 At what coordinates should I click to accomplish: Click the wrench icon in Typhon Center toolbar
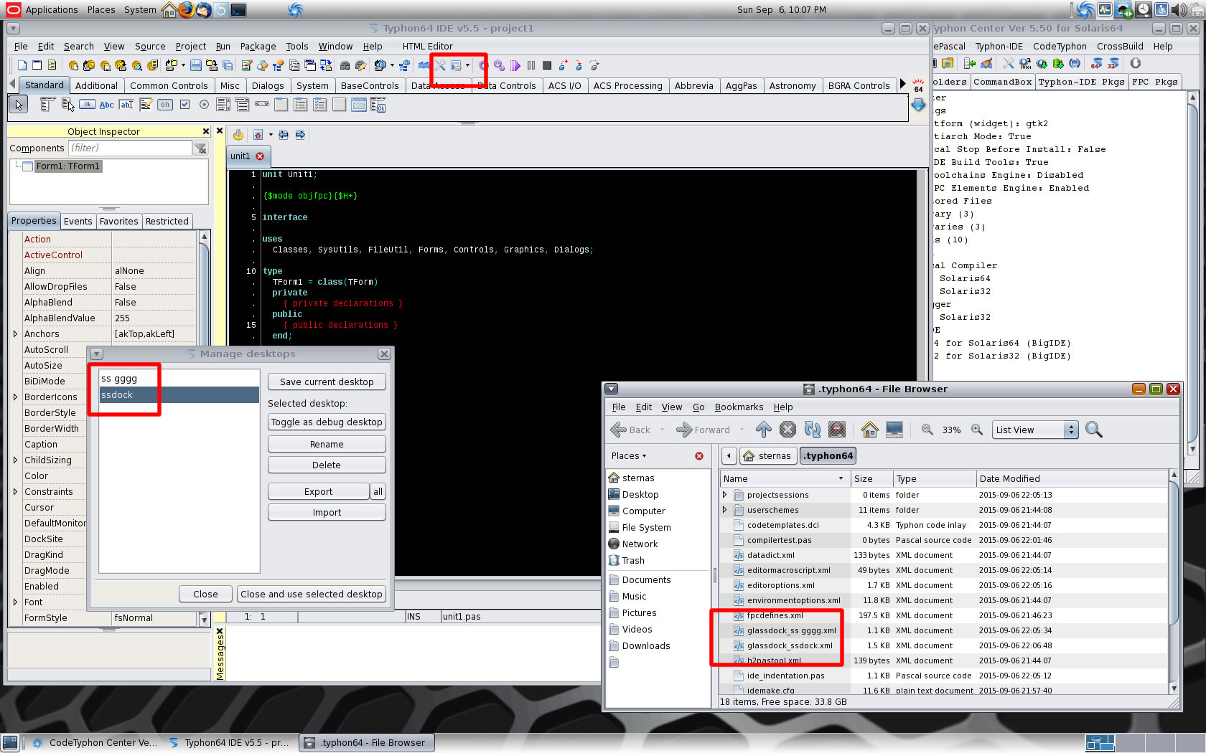1008,64
